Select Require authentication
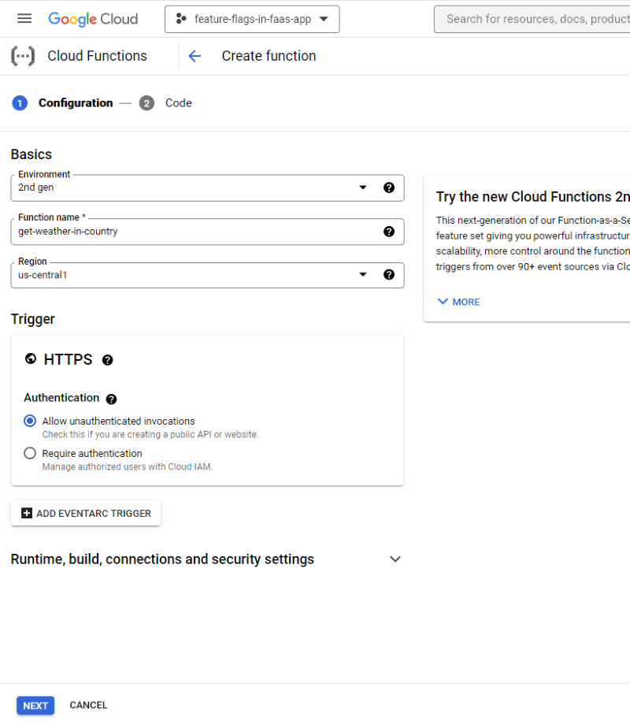This screenshot has width=630, height=724. [29, 452]
